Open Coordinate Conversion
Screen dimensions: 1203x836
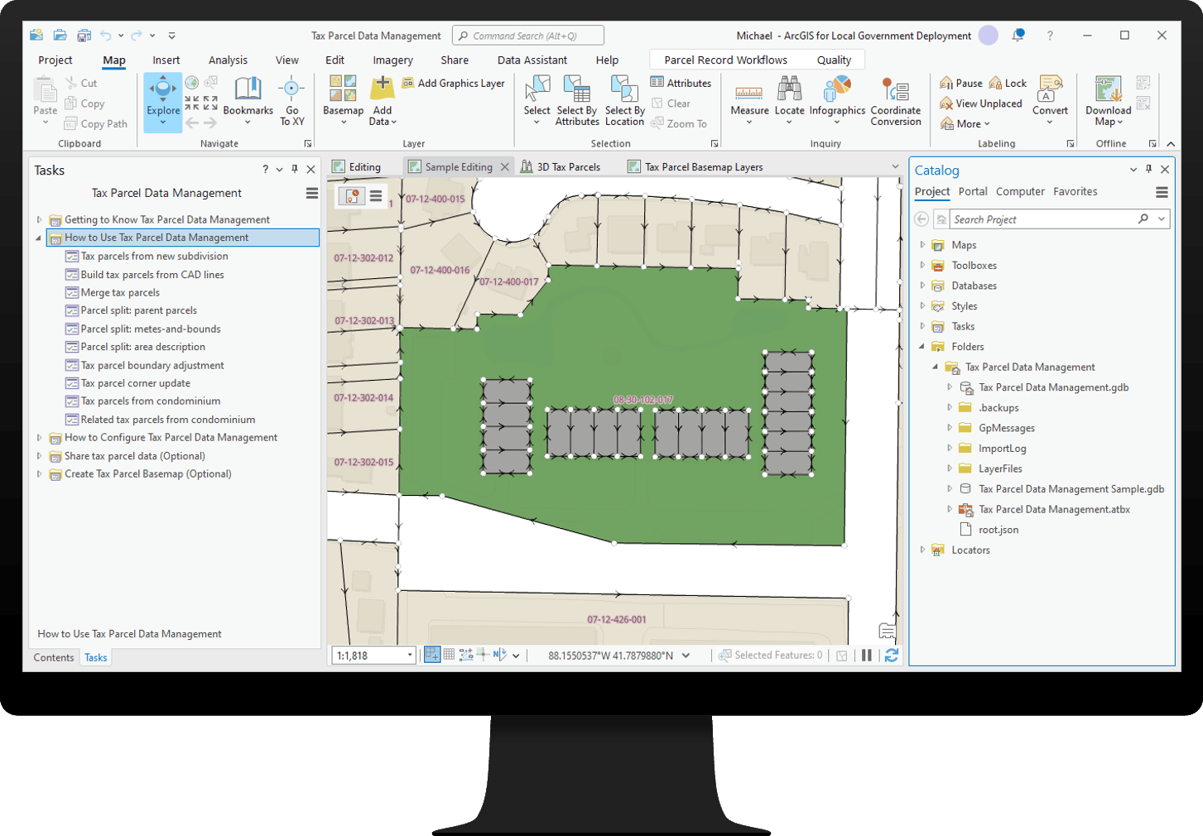[896, 101]
